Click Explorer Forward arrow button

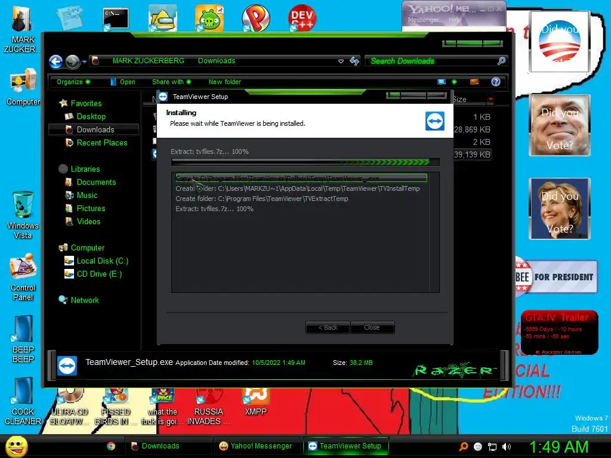72,61
